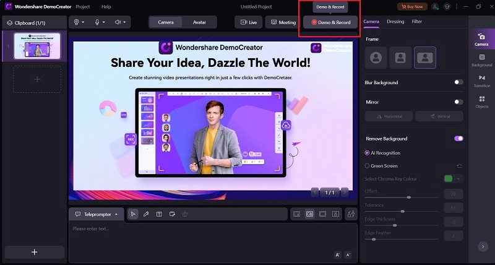Decrease teleprompter font size

point(348,255)
